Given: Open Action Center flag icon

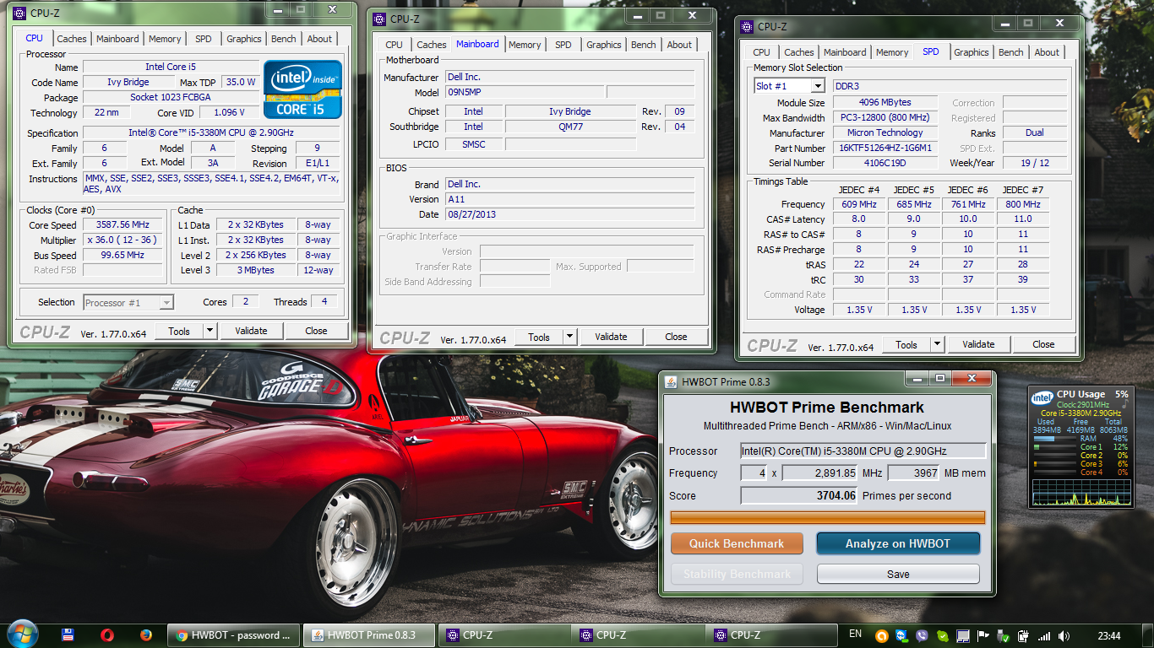Looking at the screenshot, I should [983, 636].
